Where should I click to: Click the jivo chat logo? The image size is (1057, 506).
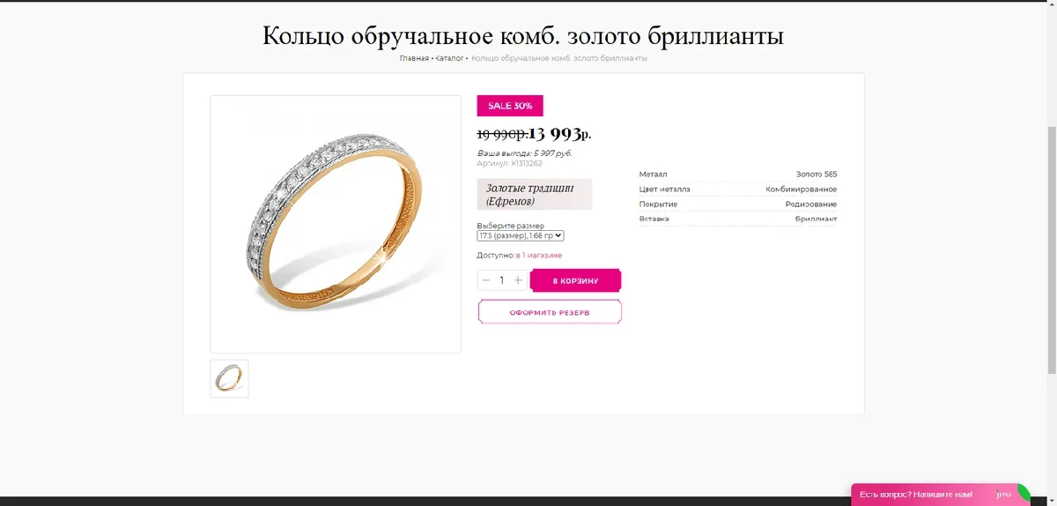coord(1004,494)
